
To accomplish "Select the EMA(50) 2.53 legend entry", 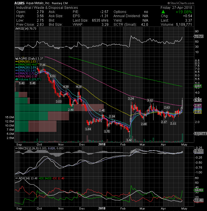I will [x=26, y=62].
